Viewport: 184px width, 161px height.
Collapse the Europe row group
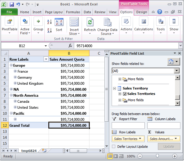[11, 65]
